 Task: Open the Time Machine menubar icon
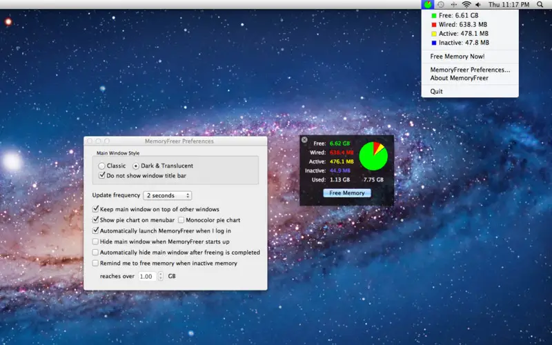(x=440, y=5)
